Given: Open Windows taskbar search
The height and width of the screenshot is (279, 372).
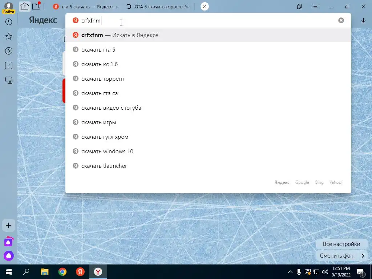Looking at the screenshot, I should point(26,272).
